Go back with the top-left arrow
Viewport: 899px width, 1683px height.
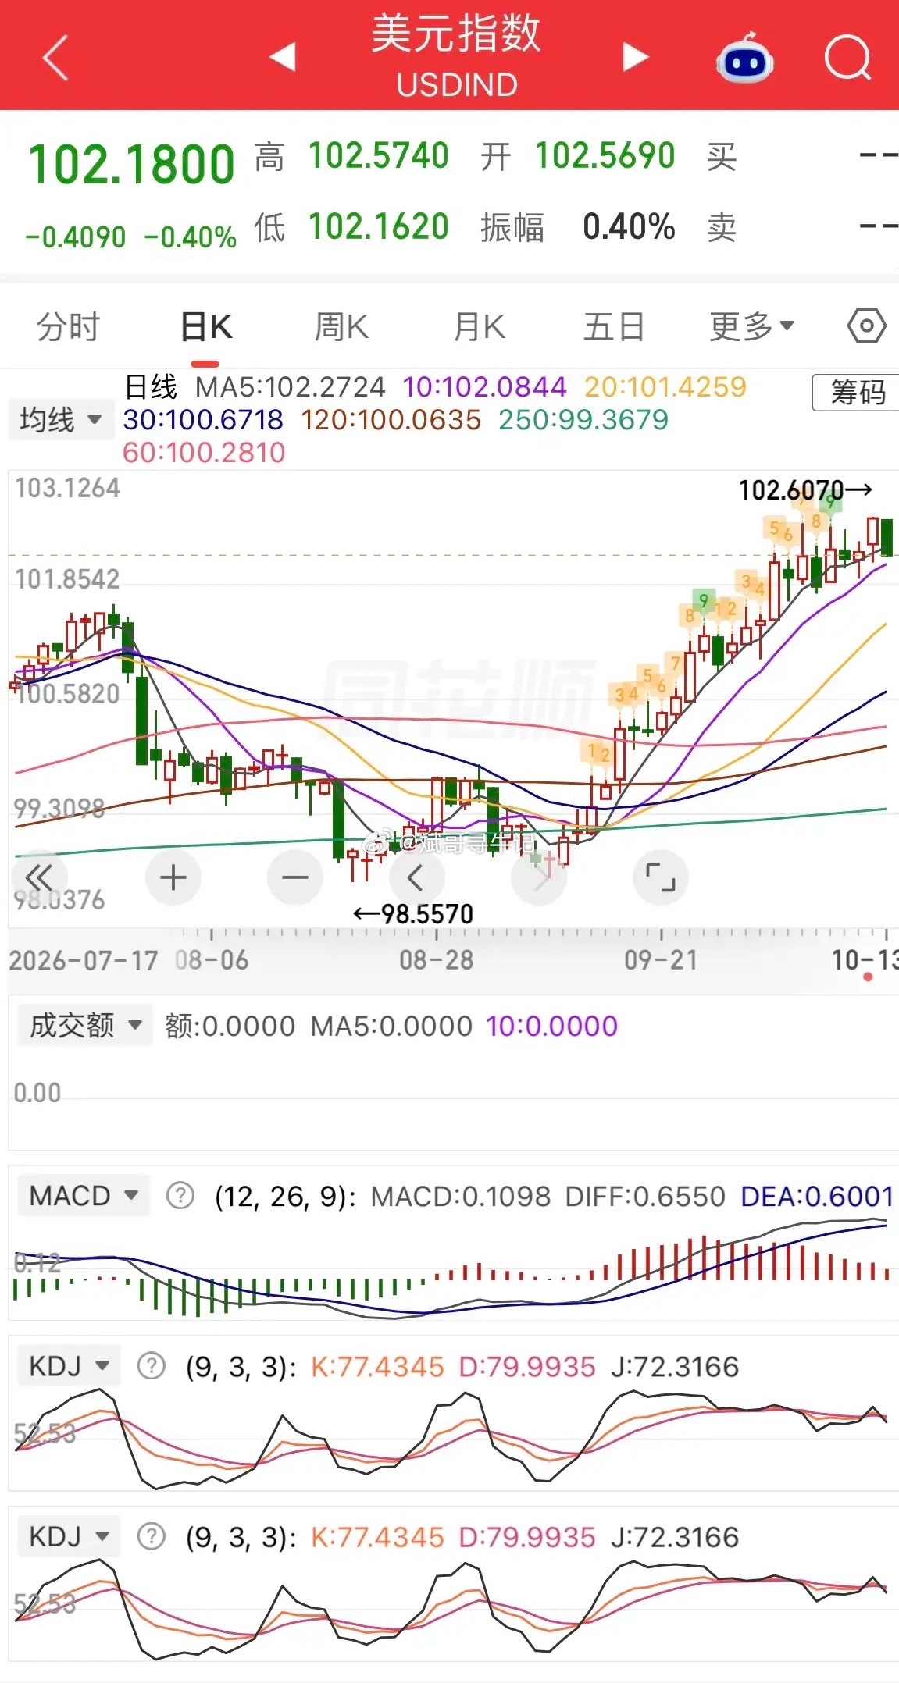[x=55, y=57]
